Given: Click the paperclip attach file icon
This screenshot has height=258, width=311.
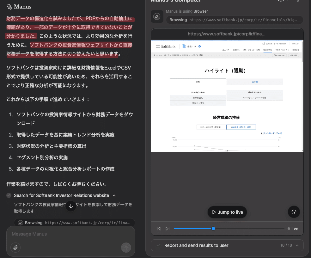Looking at the screenshot, I should (x=15, y=247).
